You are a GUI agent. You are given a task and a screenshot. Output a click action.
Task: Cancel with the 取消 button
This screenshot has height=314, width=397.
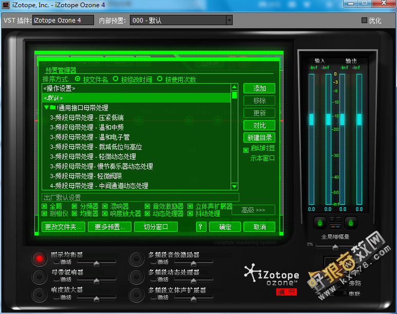(259, 227)
